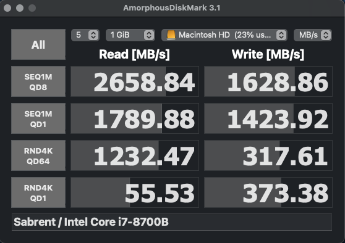Click the SEQ1M QD8 read result 2658.84
Viewport: 345px width, 243px height.
tap(135, 81)
